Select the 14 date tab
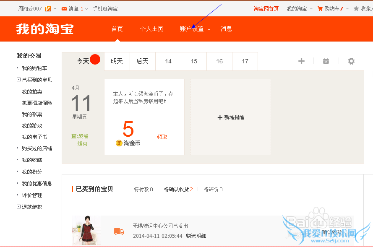 click(168, 61)
